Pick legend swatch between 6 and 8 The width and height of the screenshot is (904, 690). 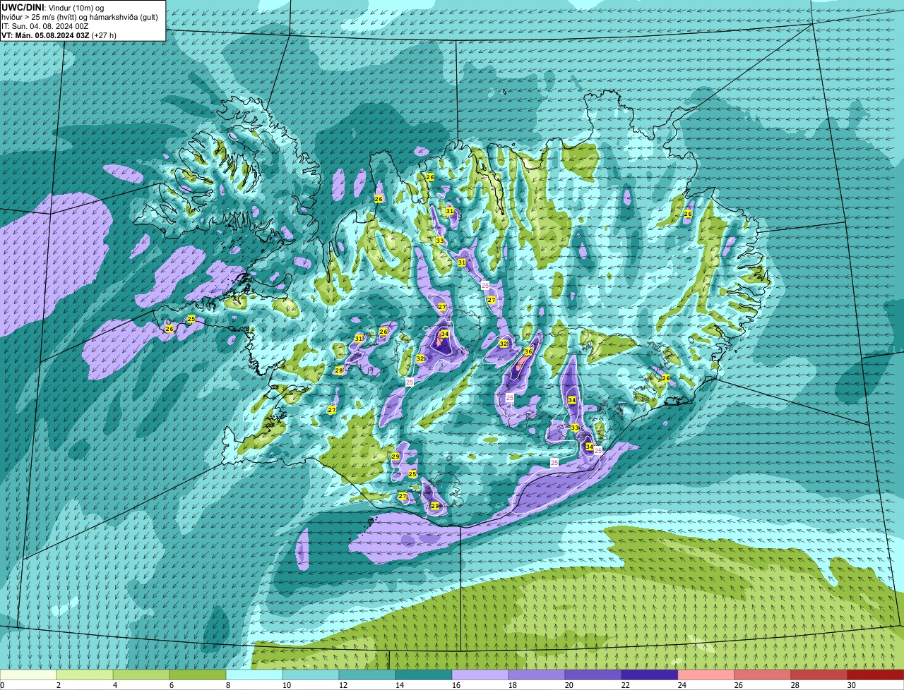click(198, 675)
